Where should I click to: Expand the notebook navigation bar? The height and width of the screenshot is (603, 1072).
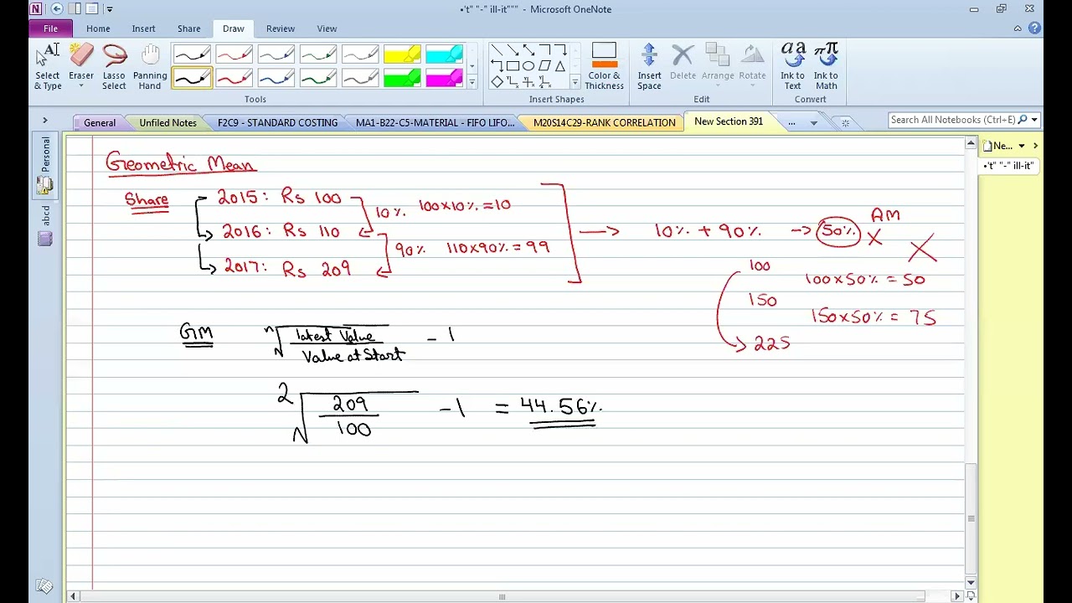coord(45,121)
